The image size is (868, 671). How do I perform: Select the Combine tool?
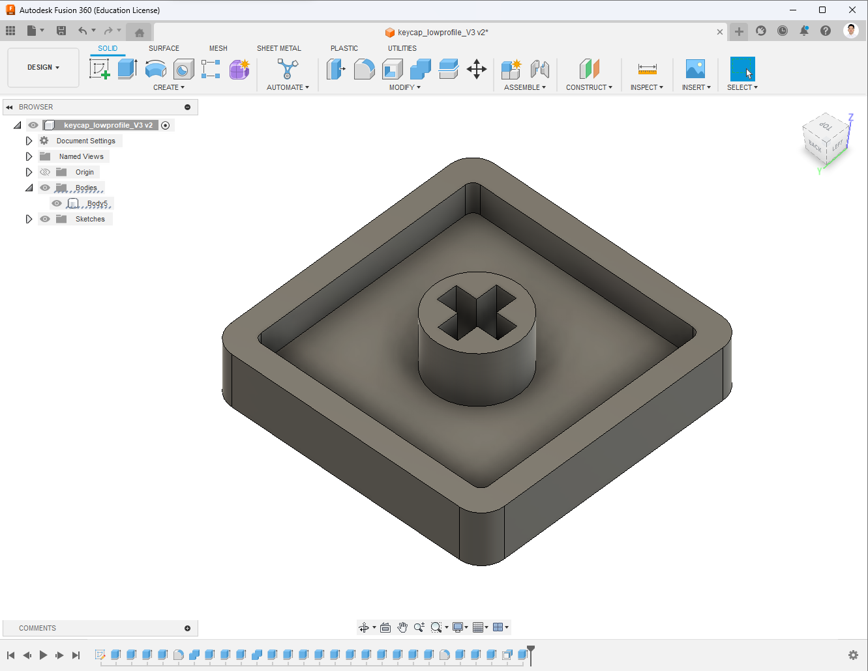coord(420,68)
